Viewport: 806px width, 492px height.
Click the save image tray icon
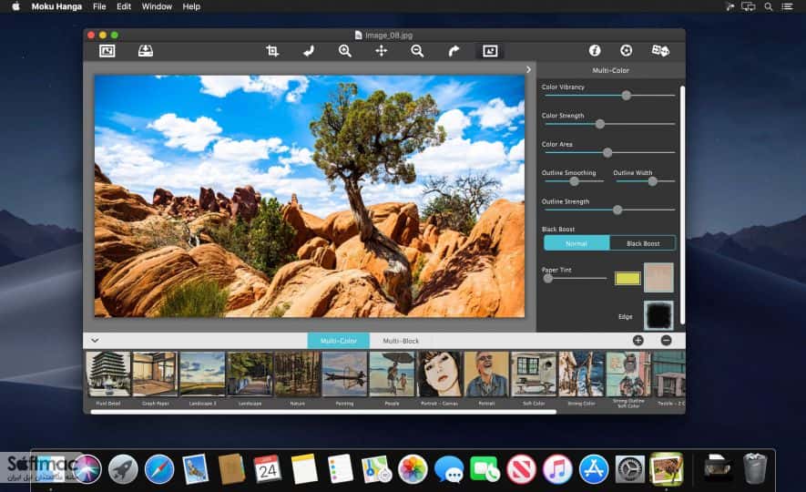[146, 51]
